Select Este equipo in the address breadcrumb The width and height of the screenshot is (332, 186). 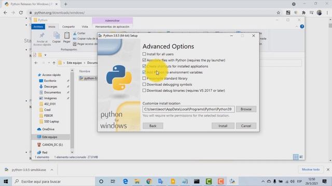pos(74,63)
